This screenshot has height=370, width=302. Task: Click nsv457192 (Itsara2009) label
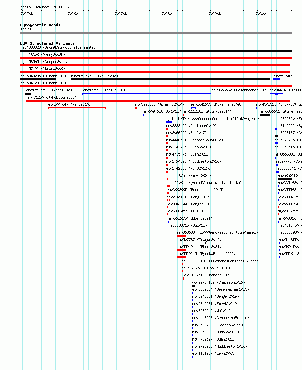(43, 69)
